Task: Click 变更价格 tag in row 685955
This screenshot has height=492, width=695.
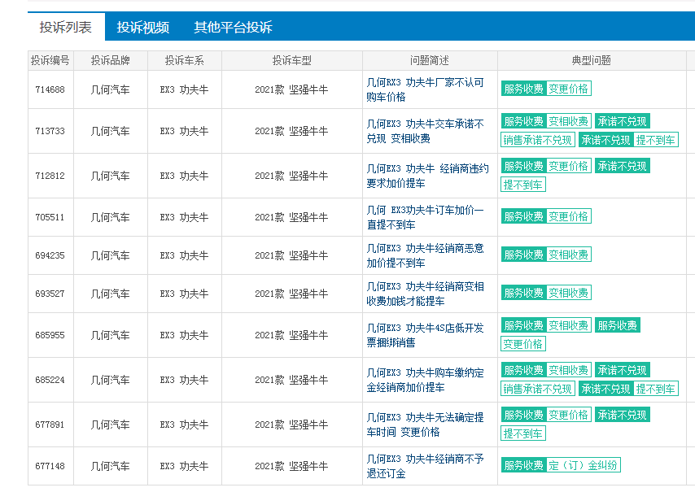Action: point(523,344)
